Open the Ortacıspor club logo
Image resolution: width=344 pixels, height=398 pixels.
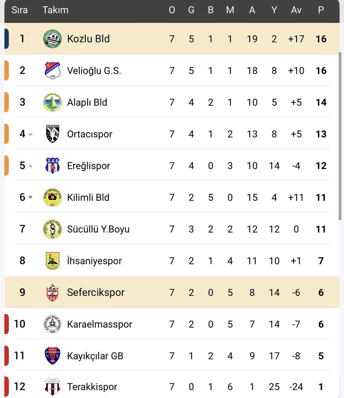pyautogui.click(x=52, y=134)
